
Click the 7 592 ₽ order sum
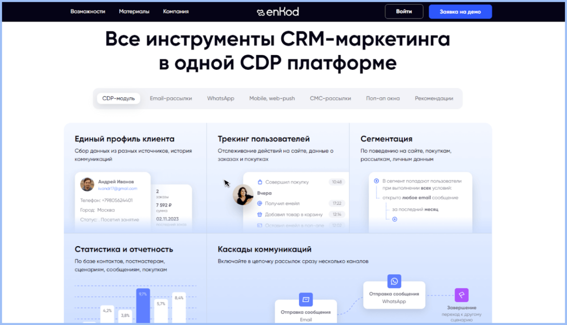click(x=164, y=205)
